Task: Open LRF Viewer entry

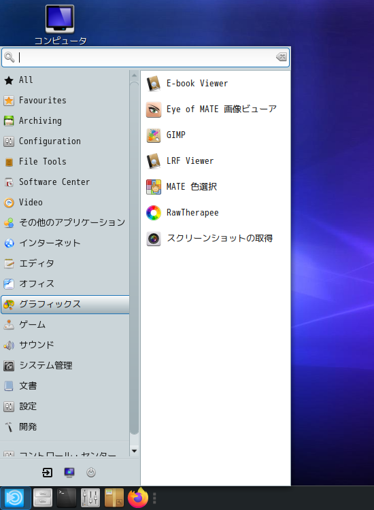Action: click(x=216, y=161)
